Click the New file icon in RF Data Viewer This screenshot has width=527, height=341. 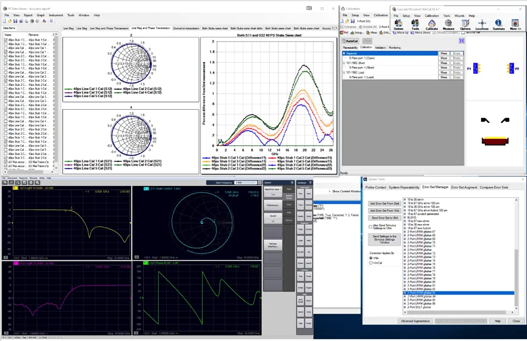(4, 21)
